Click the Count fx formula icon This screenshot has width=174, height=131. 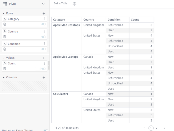[x=5, y=63]
